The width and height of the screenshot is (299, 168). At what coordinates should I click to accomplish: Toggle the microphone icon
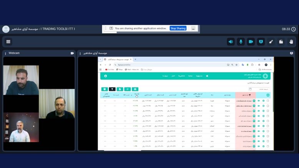tap(241, 41)
